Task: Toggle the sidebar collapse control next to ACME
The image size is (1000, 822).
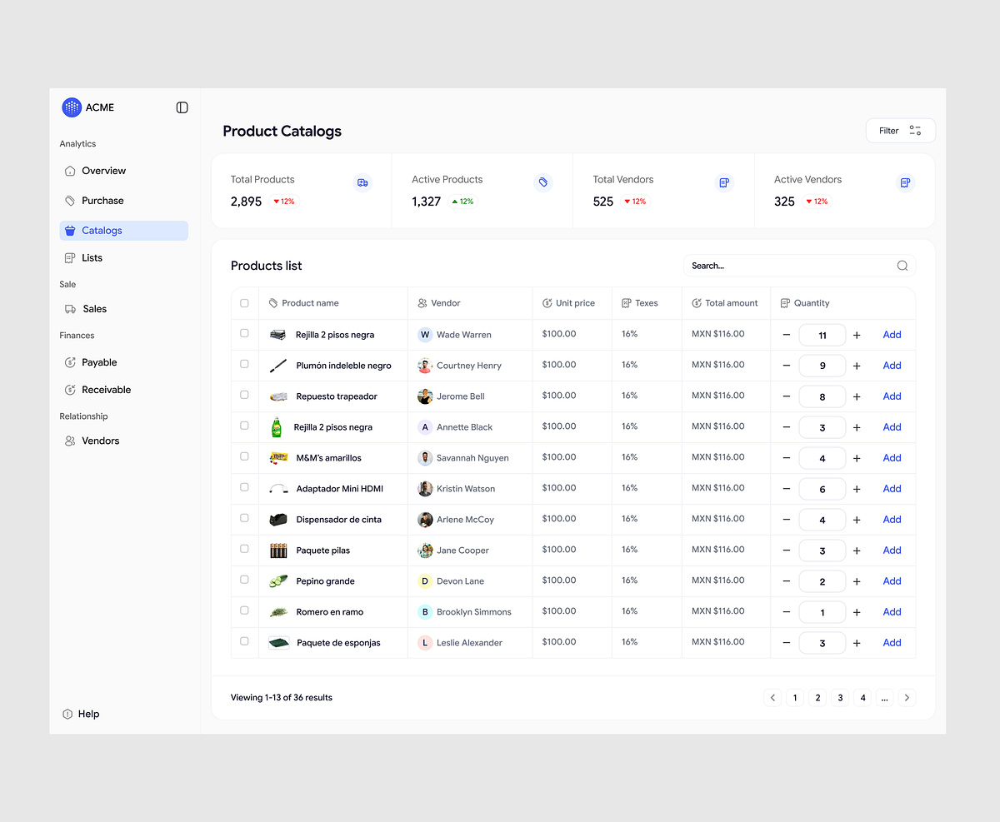Action: click(182, 107)
